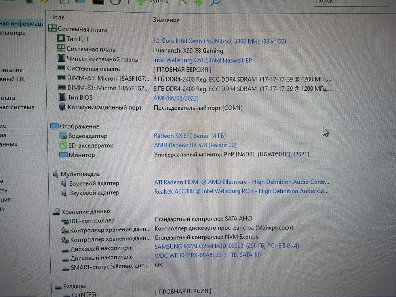Viewport: 396px width, 297px height.
Task: Click the speaker icon of the Мультимедиа group
Action: point(55,174)
